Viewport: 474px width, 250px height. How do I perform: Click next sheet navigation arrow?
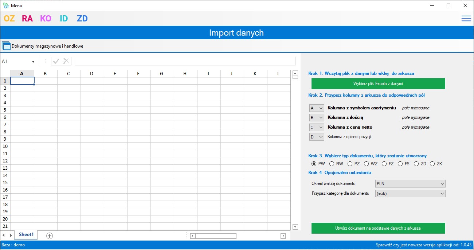(11, 236)
